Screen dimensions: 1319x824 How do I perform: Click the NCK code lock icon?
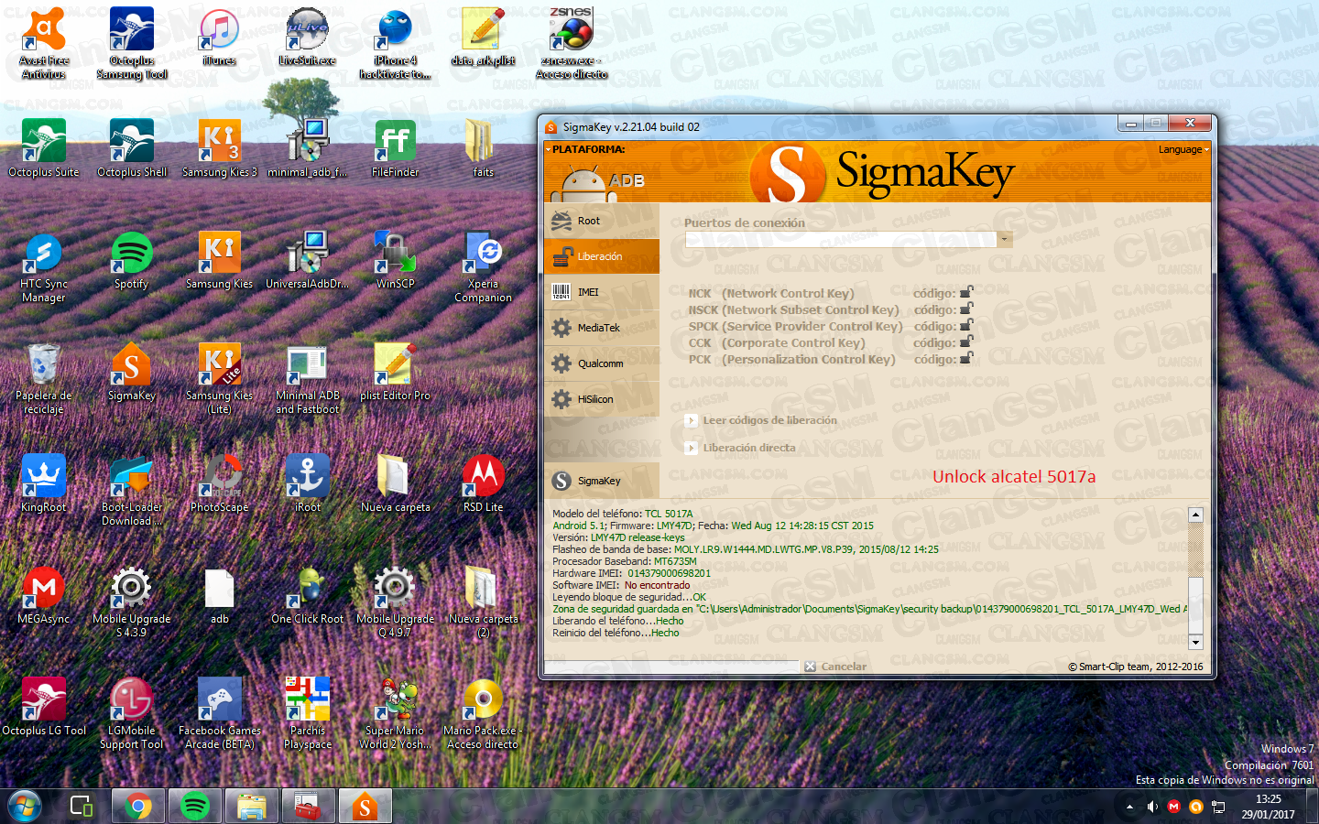[x=966, y=292]
